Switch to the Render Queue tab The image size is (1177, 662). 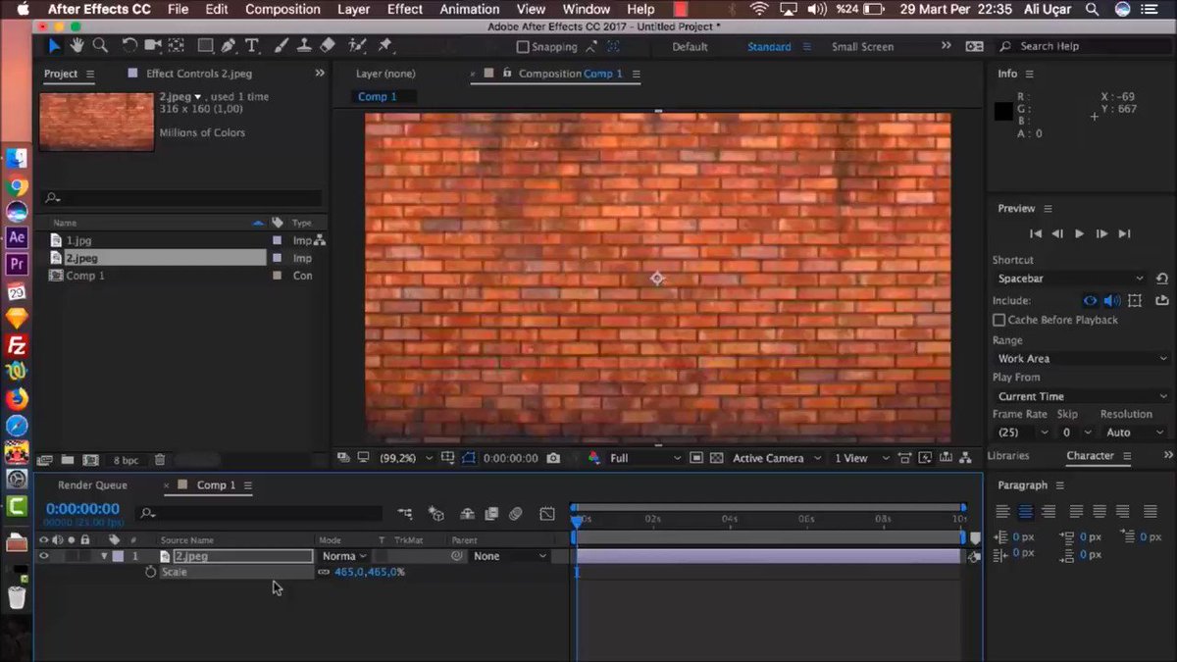tap(94, 484)
